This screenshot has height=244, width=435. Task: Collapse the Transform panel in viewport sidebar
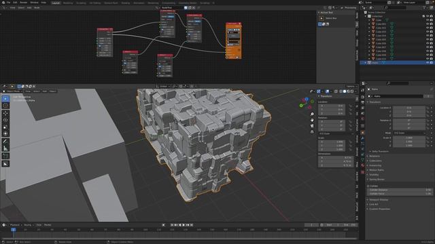[326, 96]
